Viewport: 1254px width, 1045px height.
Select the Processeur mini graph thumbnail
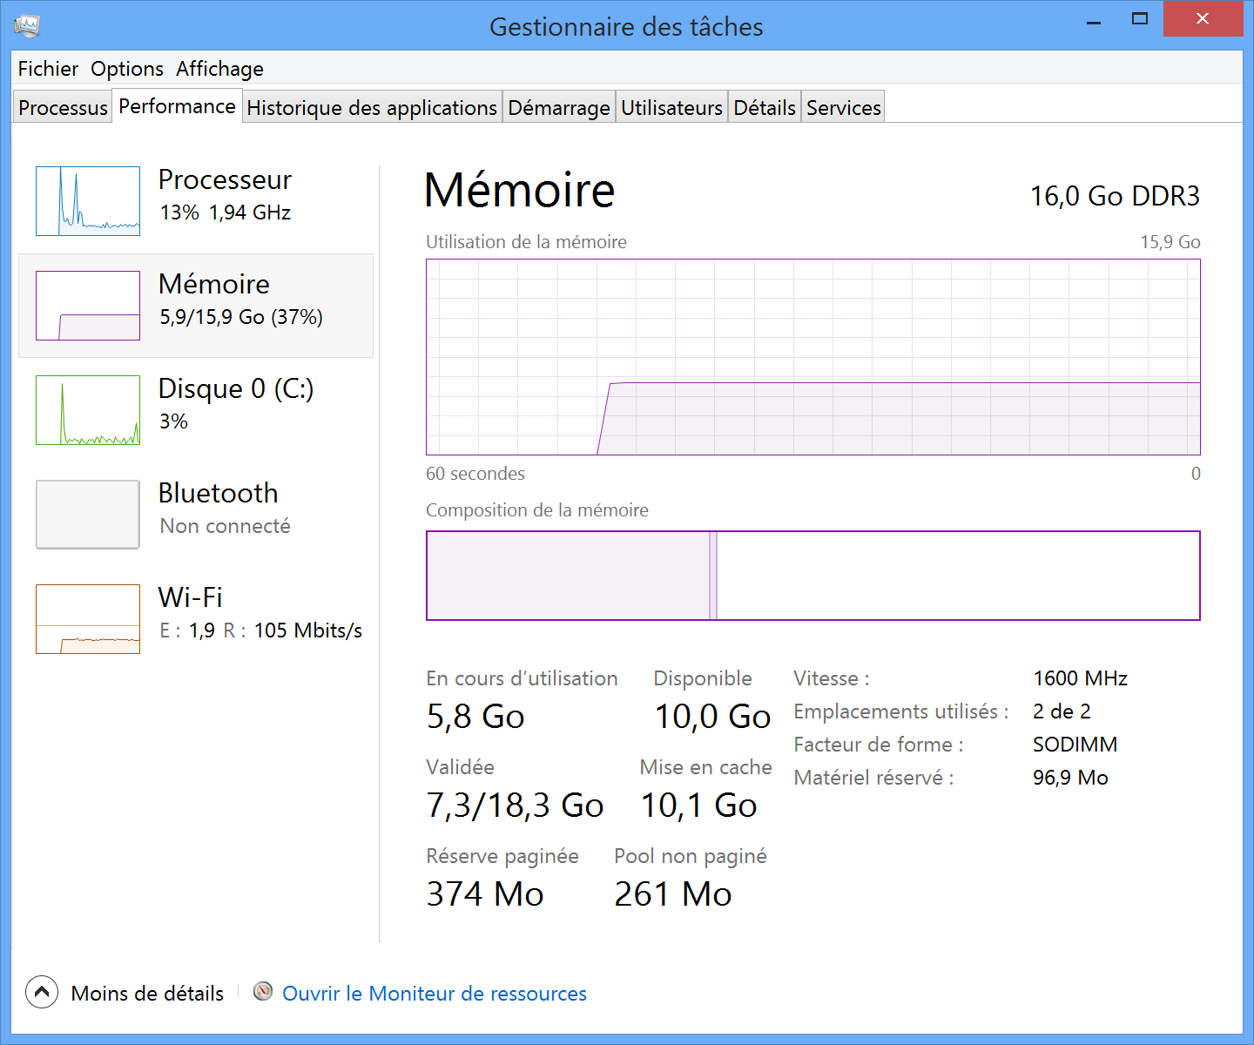pyautogui.click(x=88, y=201)
